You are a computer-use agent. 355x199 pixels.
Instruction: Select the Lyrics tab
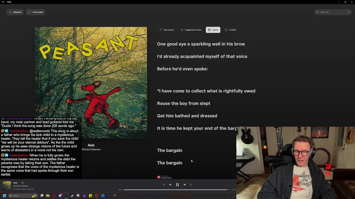coord(213,30)
